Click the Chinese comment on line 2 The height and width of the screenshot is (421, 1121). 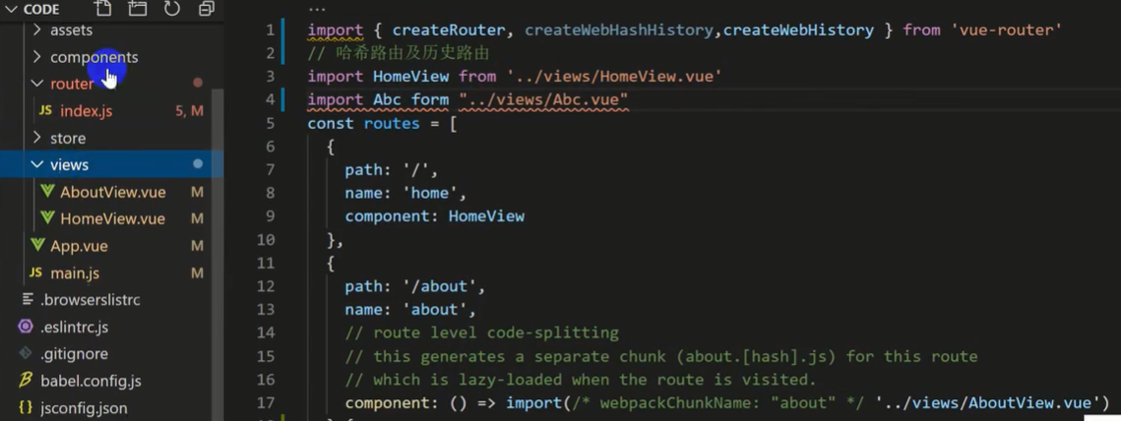pyautogui.click(x=399, y=53)
